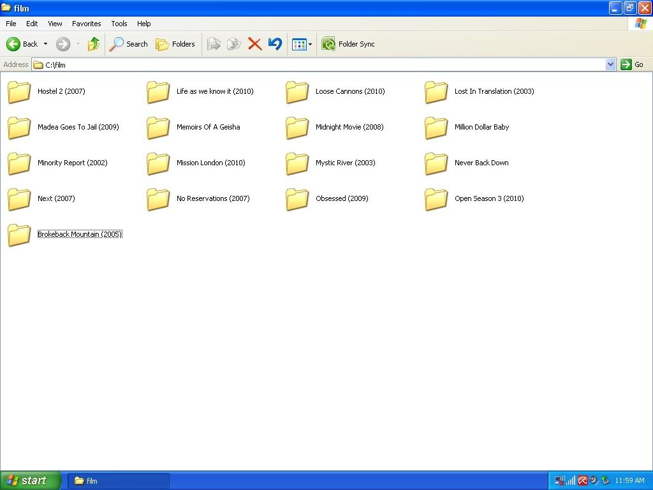The width and height of the screenshot is (653, 490).
Task: Open the Views dropdown button
Action: pos(302,44)
